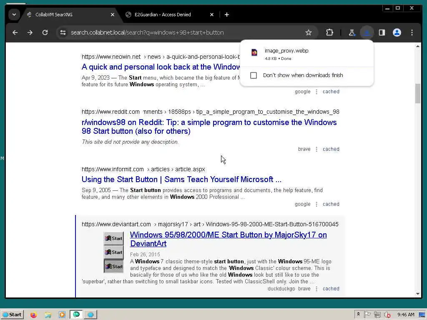427x320 pixels.
Task: Click the 9:46 AM clock
Action: point(406,315)
